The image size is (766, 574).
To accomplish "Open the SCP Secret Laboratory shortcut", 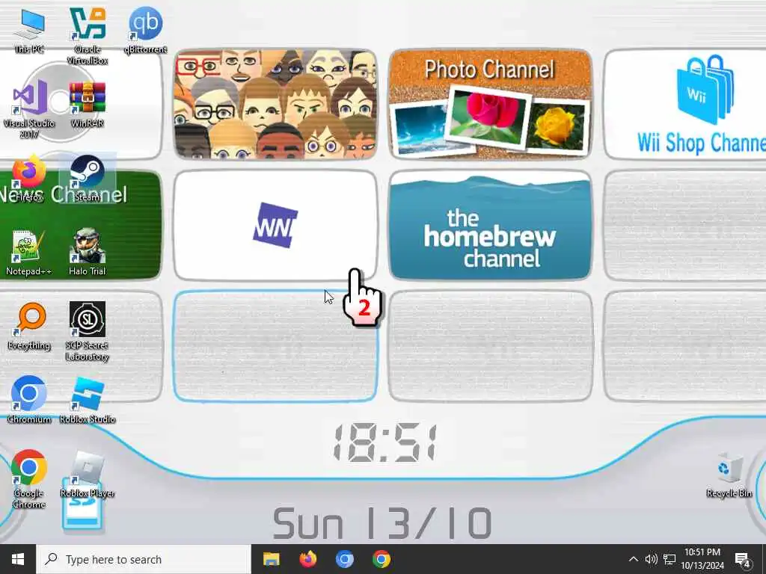I will pyautogui.click(x=88, y=332).
